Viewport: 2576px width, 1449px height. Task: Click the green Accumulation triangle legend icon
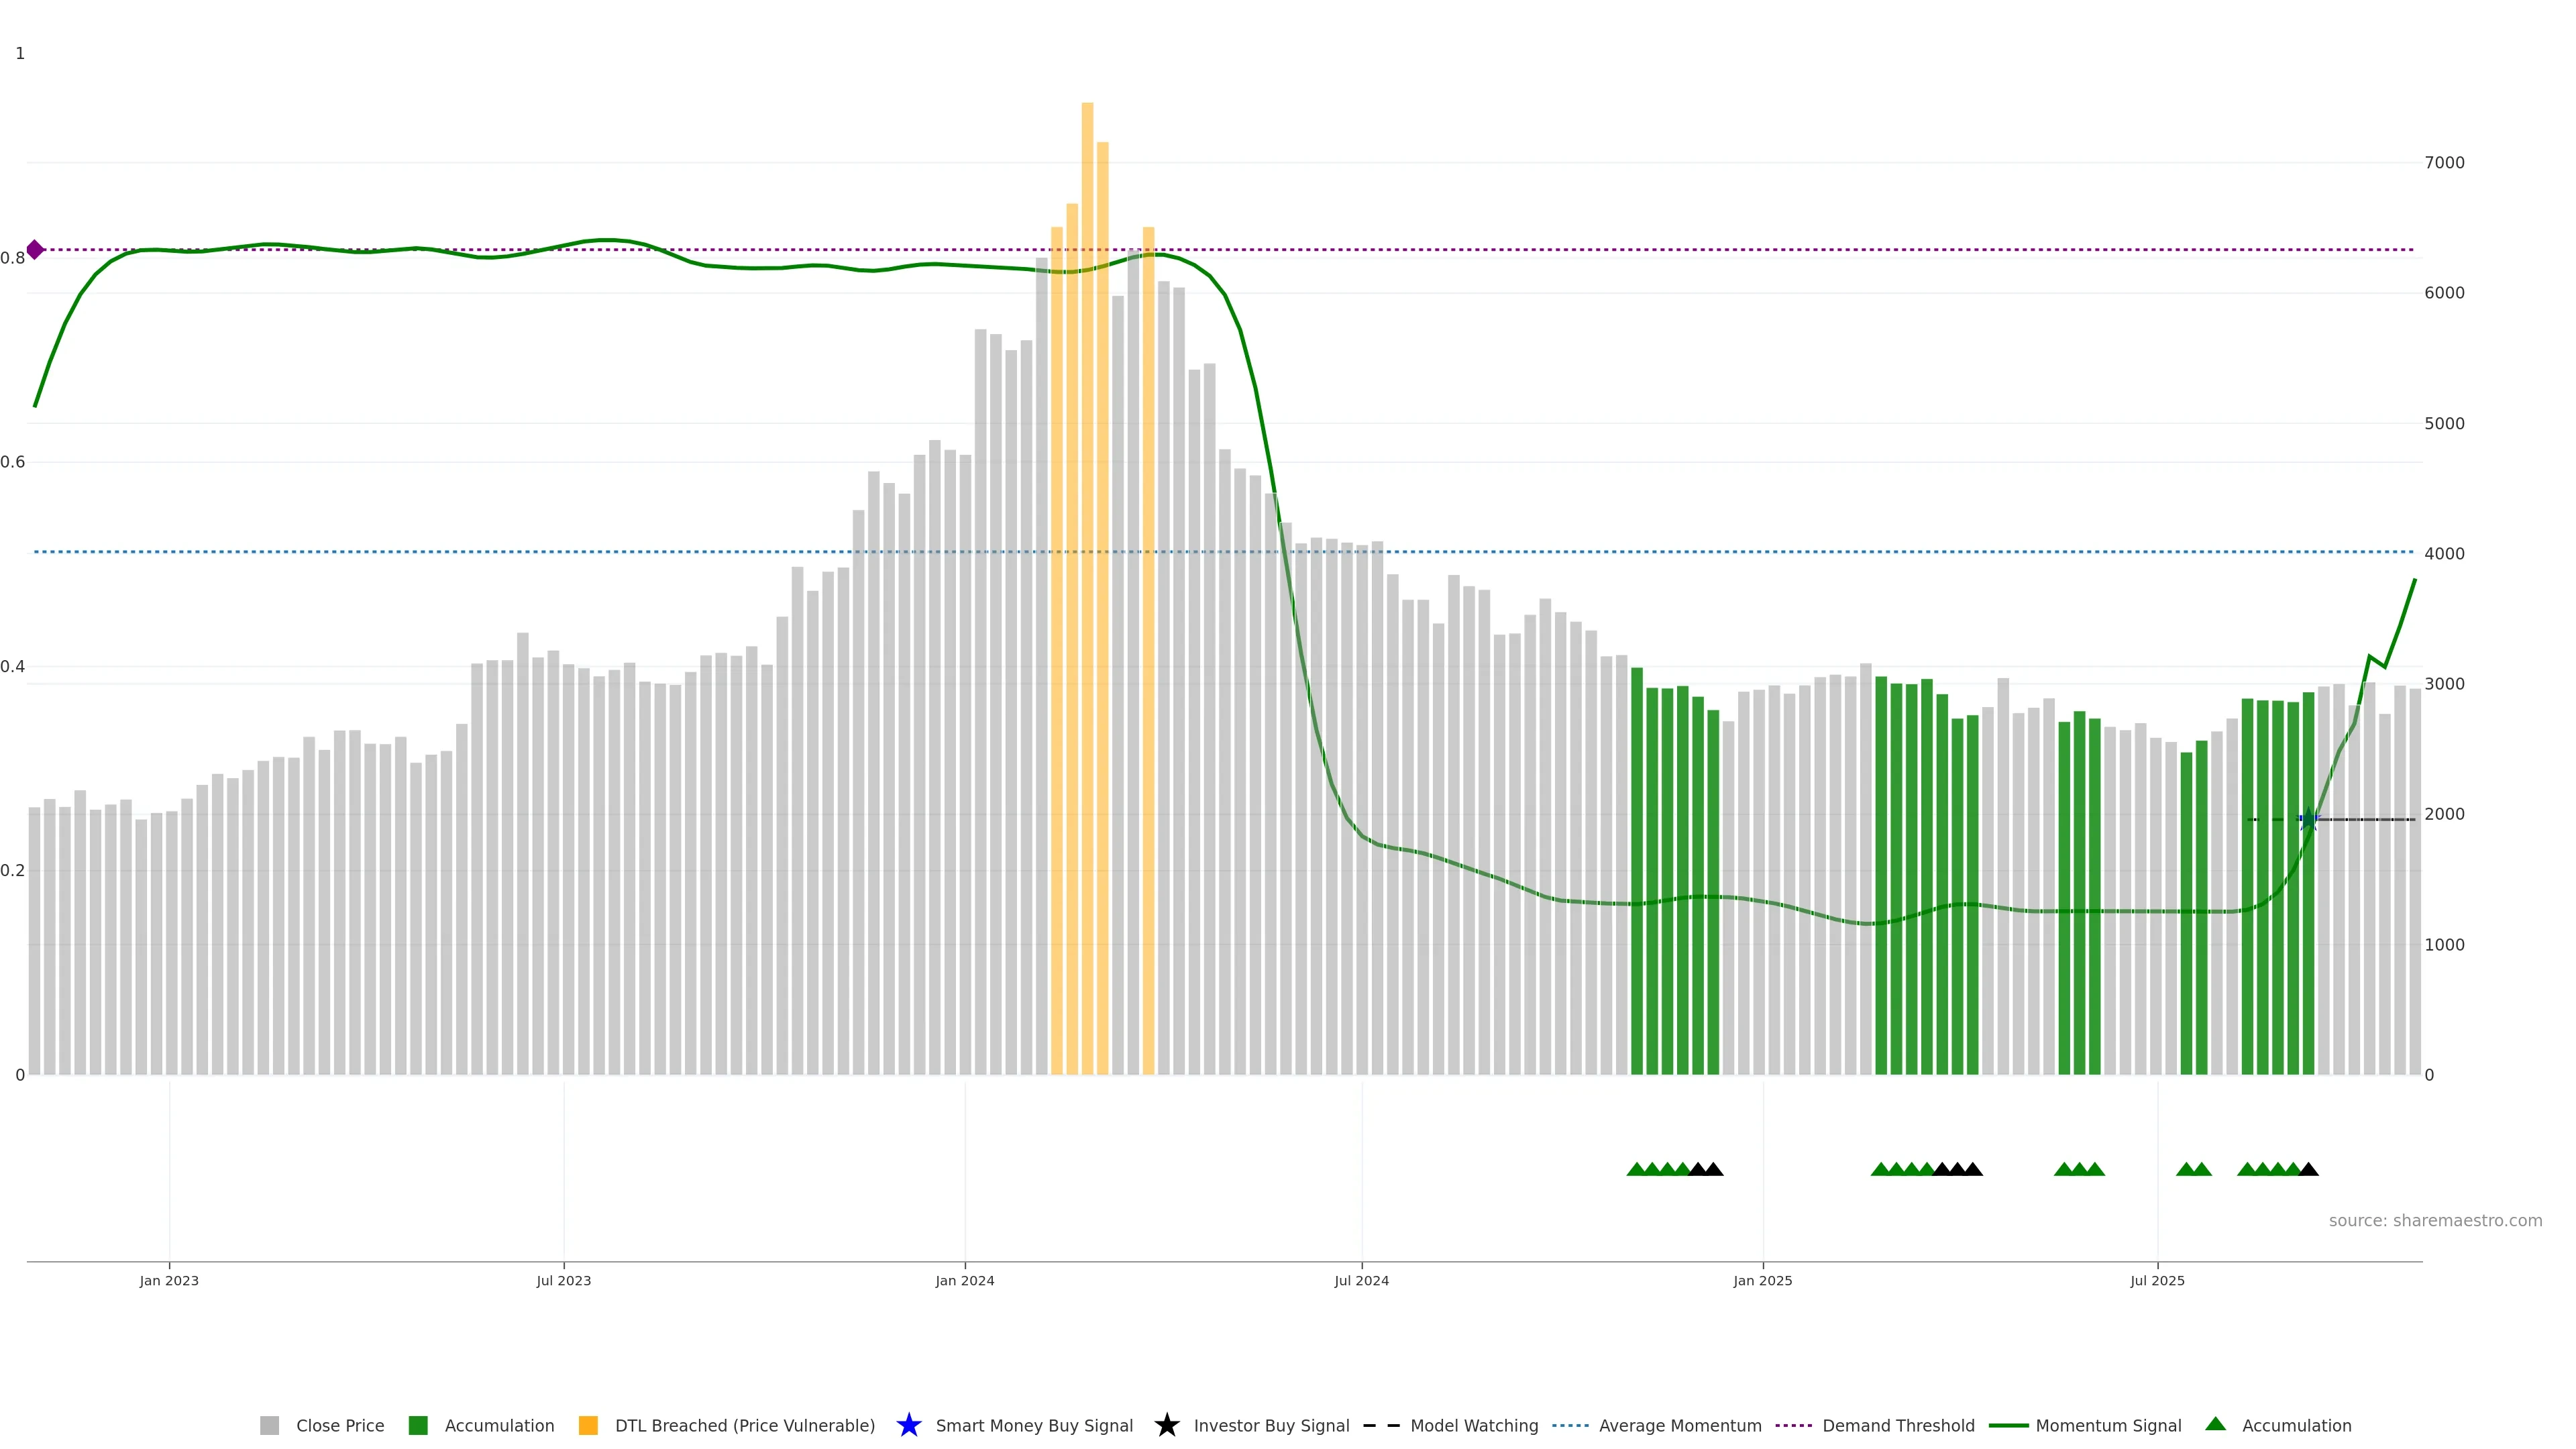click(2216, 1424)
